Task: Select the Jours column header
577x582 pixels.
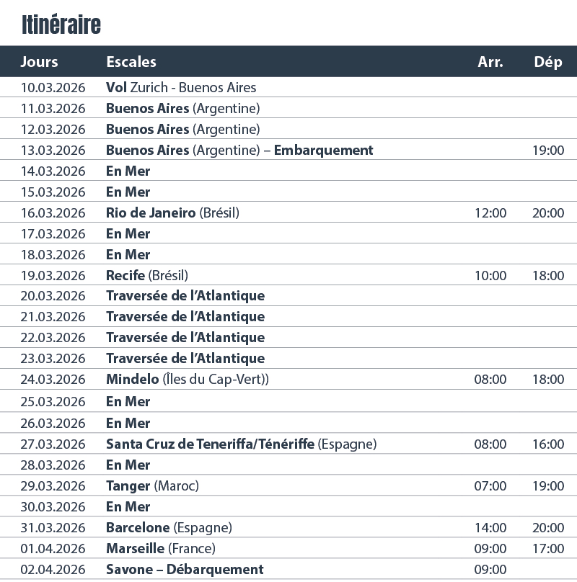Action: (x=39, y=62)
